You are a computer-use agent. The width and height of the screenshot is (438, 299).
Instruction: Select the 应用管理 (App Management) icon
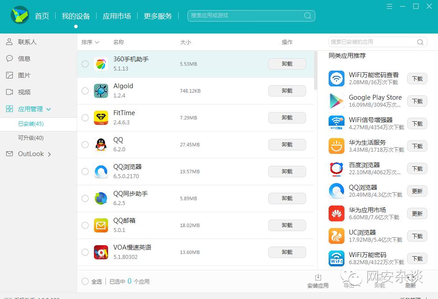pos(10,109)
